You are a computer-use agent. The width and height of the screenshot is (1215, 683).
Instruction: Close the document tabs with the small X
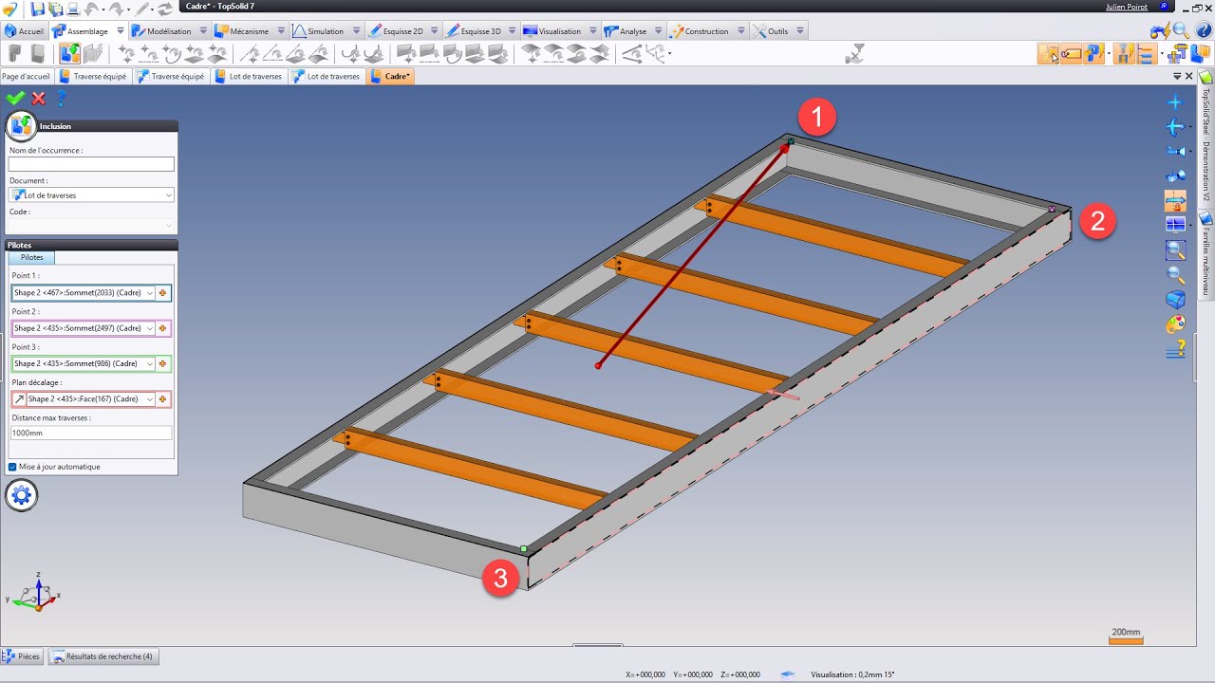click(1188, 76)
